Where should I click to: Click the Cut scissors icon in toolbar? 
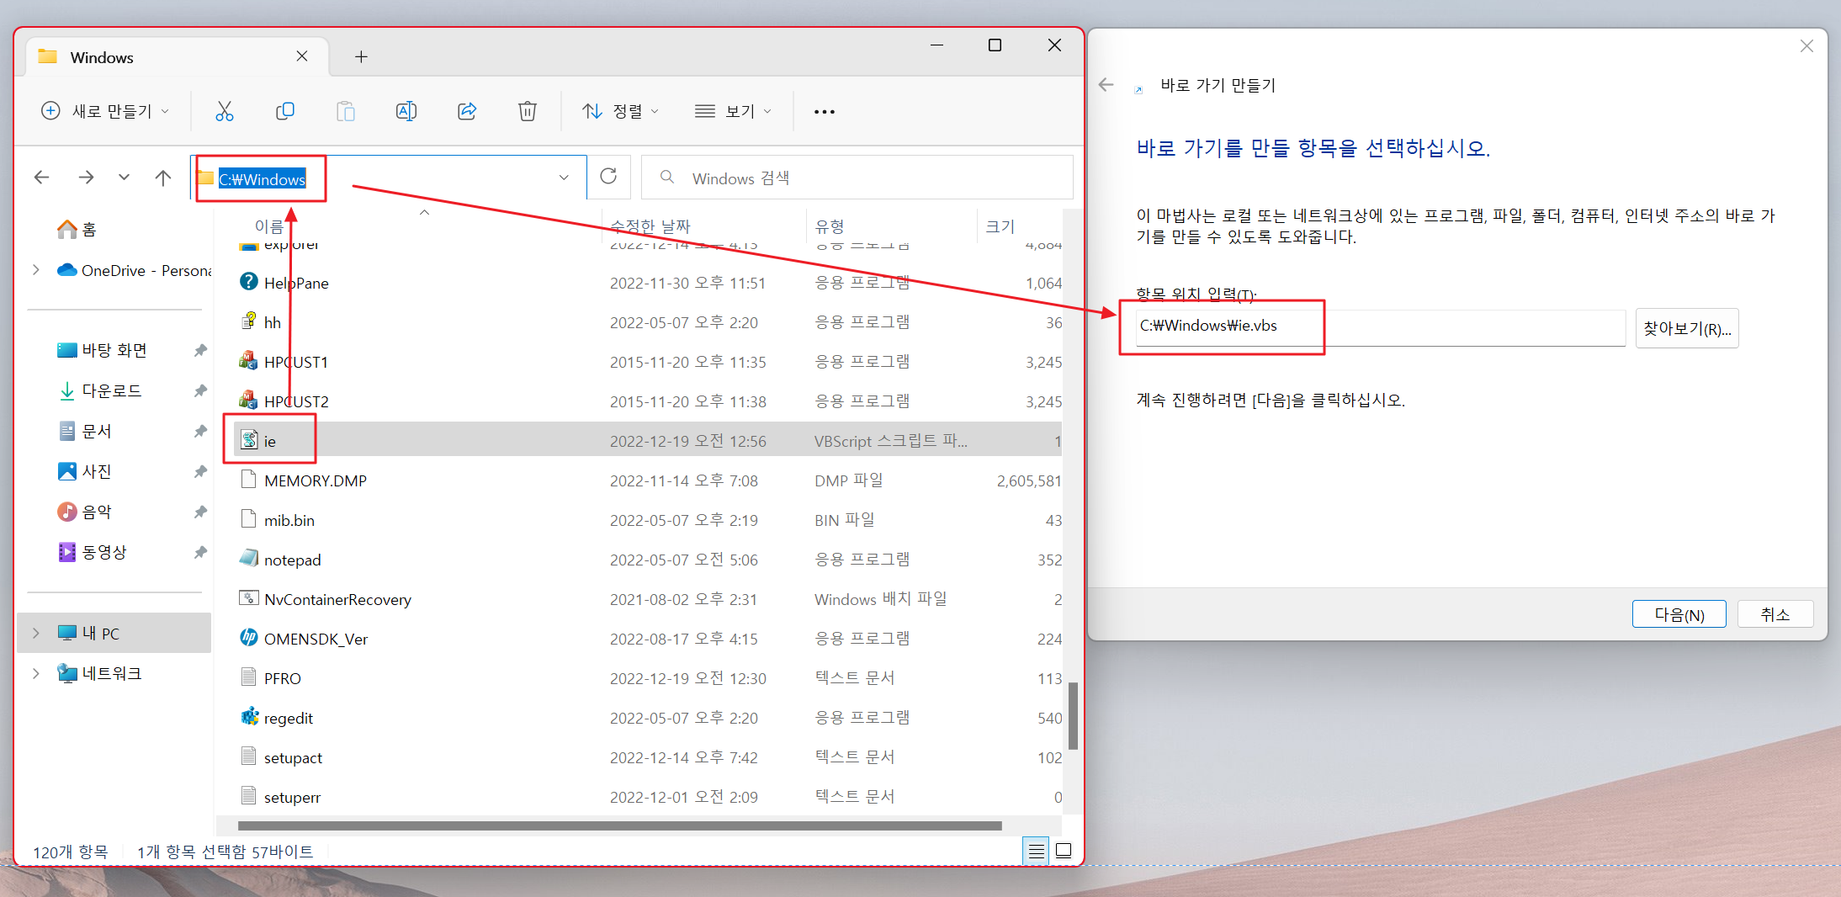pos(225,111)
